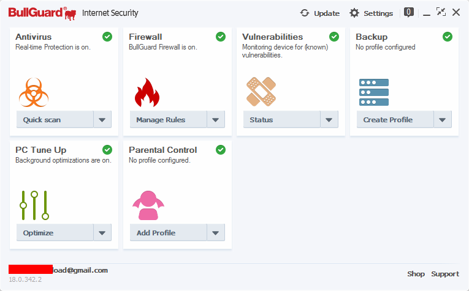Click the Backup green status checkmark

tap(448, 37)
